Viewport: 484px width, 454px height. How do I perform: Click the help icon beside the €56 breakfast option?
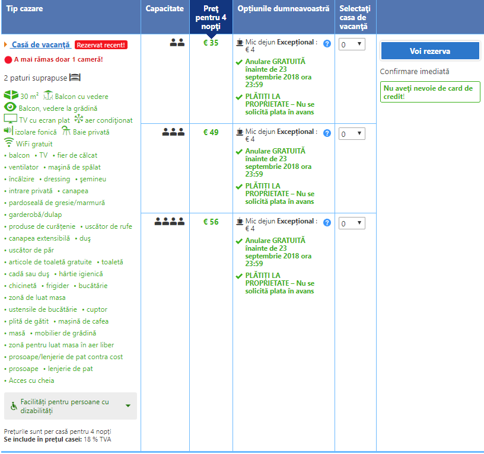click(327, 223)
